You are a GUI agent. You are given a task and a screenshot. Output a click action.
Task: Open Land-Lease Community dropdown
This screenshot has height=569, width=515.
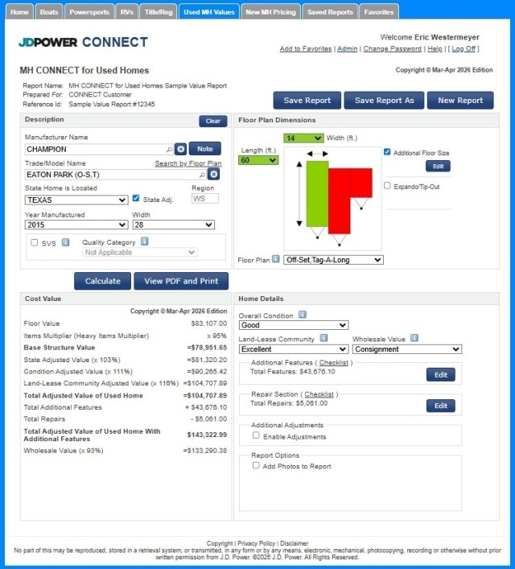click(x=294, y=349)
